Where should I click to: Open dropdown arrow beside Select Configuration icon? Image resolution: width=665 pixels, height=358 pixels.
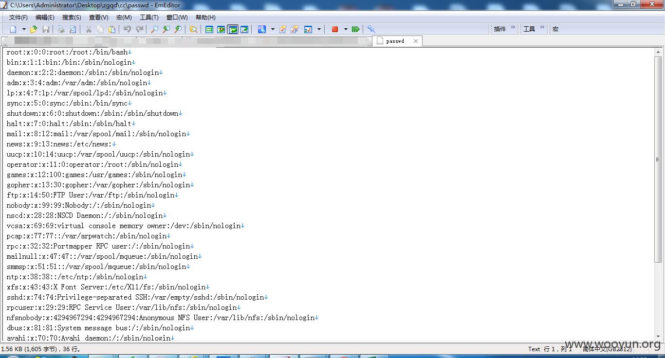coord(273,29)
